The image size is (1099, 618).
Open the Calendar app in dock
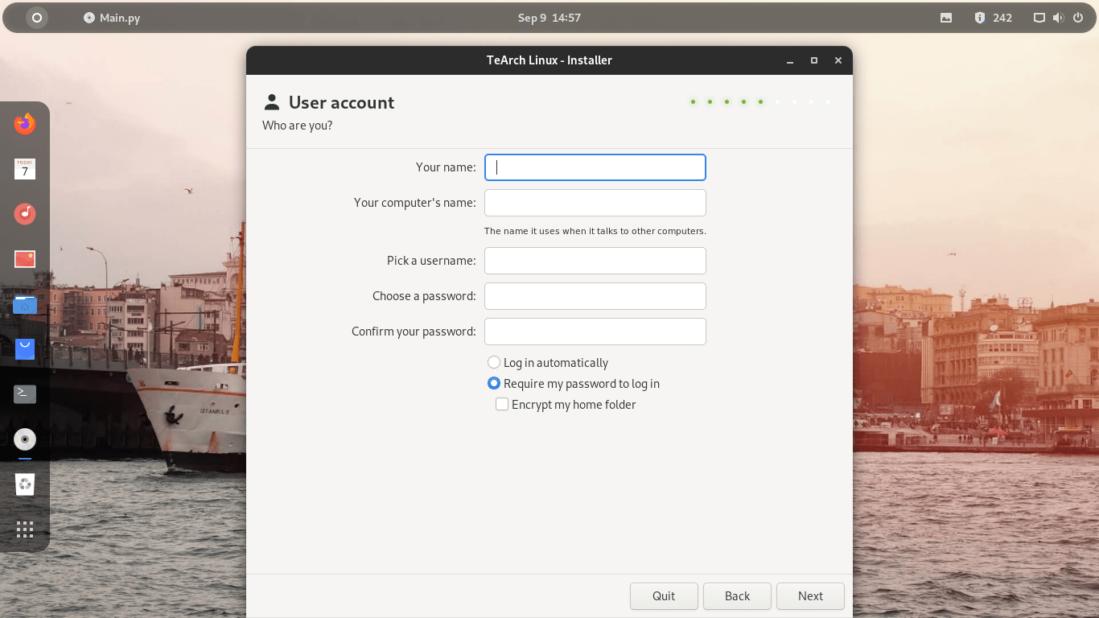point(25,169)
